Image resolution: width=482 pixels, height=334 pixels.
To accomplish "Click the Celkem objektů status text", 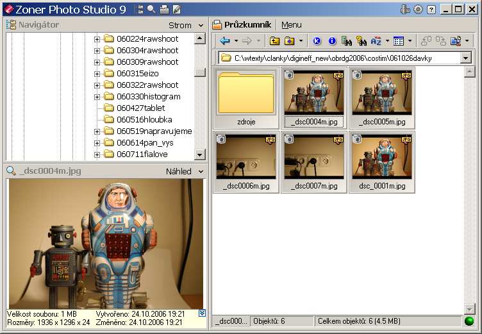I will [359, 321].
